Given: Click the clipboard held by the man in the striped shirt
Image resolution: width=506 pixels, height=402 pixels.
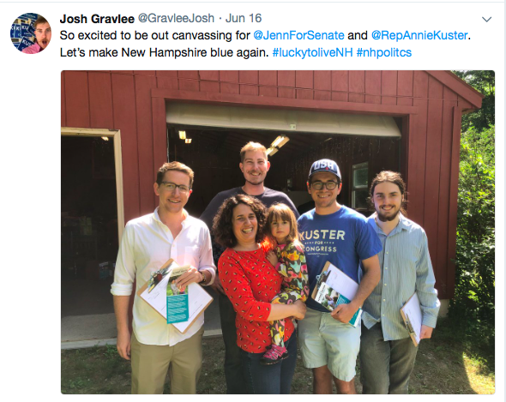Looking at the screenshot, I should 412,320.
